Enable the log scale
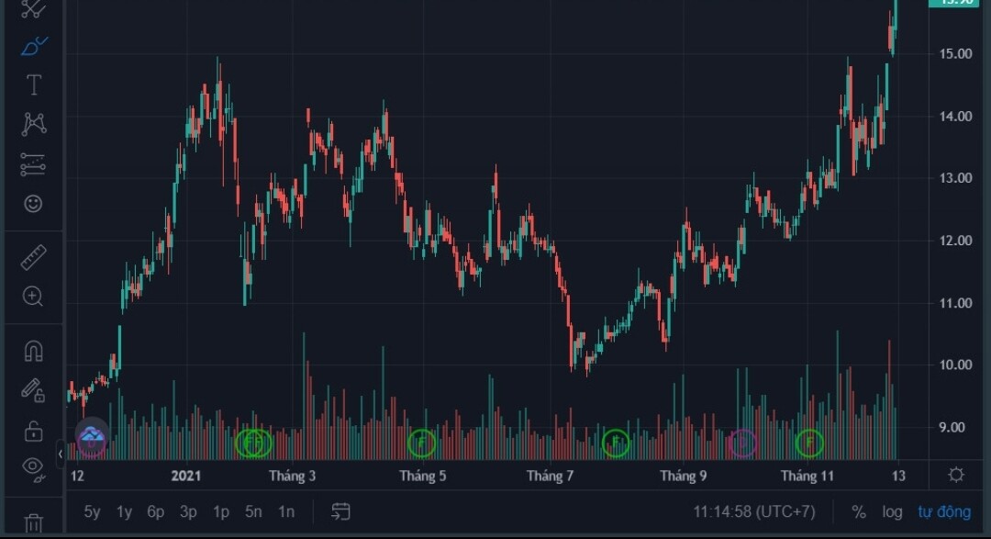Viewport: 991px width, 539px height. (x=892, y=511)
